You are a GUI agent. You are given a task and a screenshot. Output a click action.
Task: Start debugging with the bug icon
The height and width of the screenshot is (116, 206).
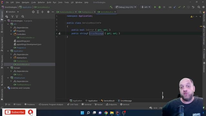(x=160, y=7)
